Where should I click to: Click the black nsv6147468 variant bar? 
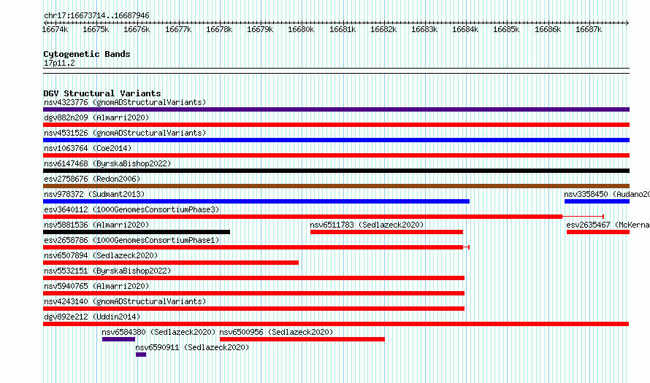coord(336,171)
